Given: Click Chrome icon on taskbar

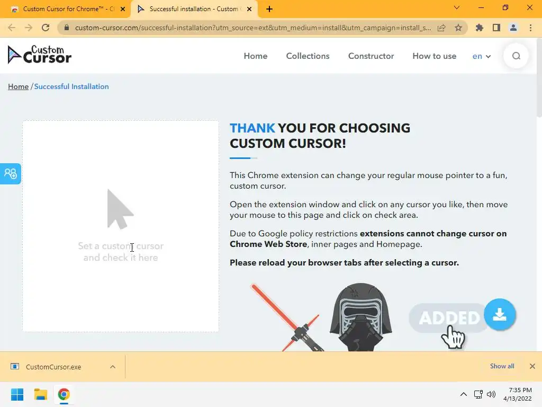Looking at the screenshot, I should tap(64, 394).
